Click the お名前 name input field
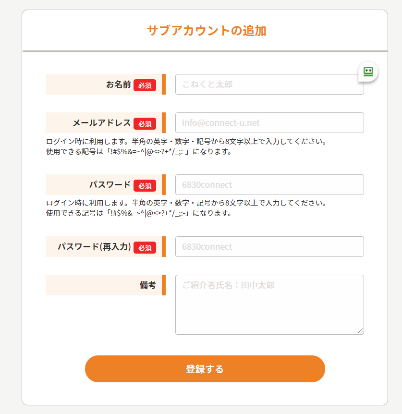The height and width of the screenshot is (414, 402). [269, 85]
